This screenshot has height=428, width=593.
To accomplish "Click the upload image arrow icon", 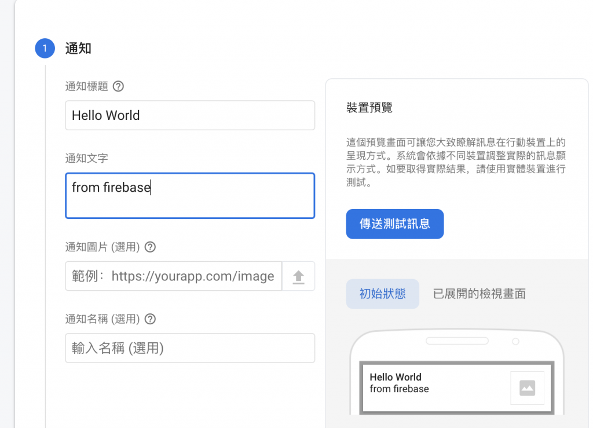I will (x=298, y=276).
